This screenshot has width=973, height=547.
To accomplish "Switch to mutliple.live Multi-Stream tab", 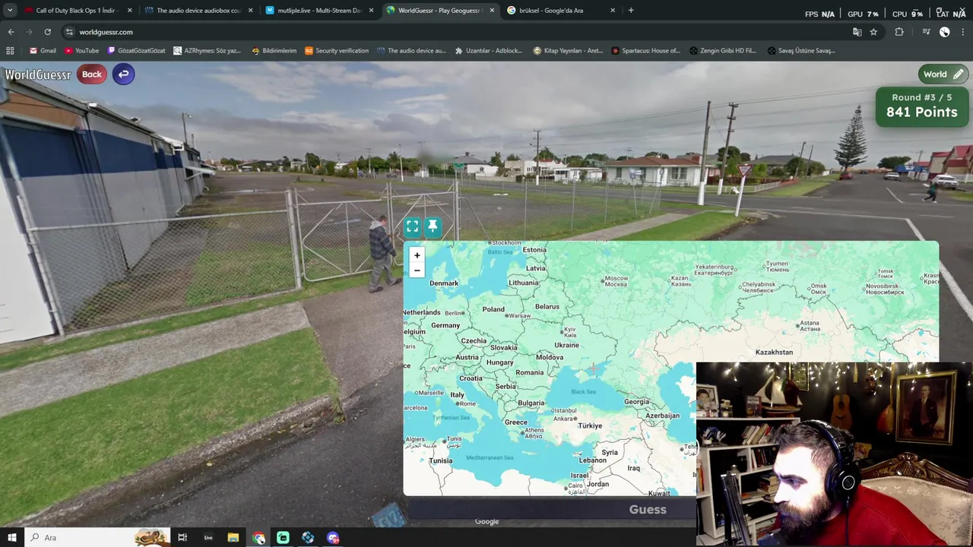I will (319, 11).
